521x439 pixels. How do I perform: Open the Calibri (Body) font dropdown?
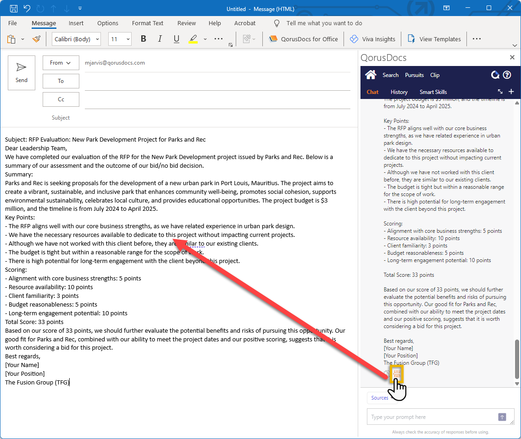coord(76,39)
